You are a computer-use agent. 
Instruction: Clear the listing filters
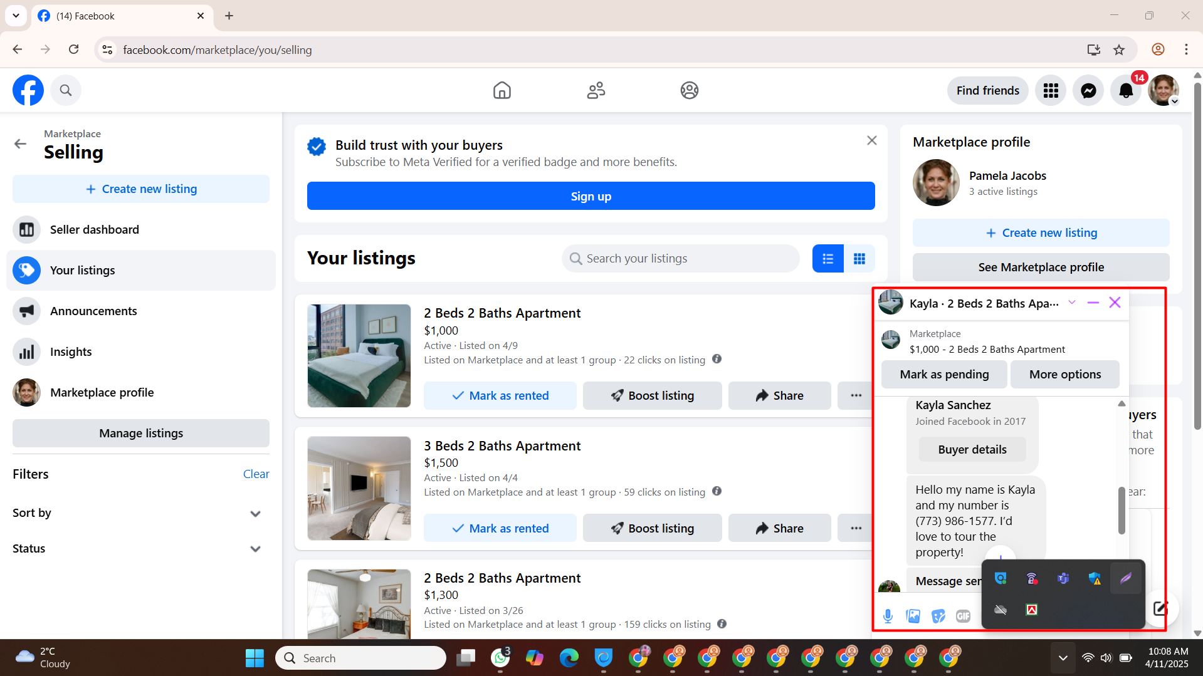(x=256, y=474)
